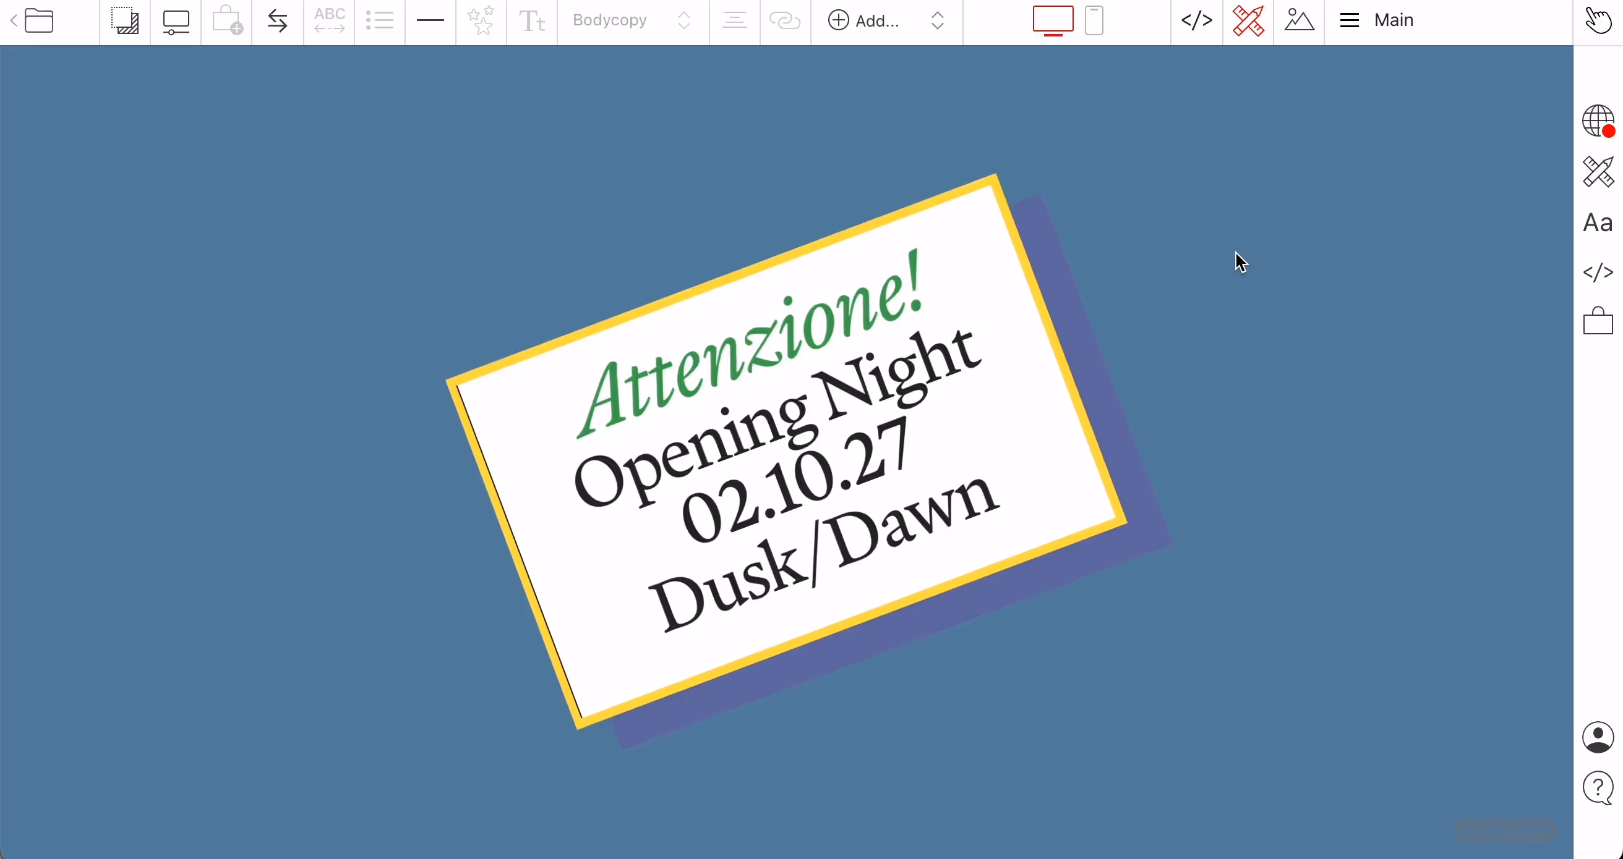Open the page width slider tool
1623x859 pixels.
(x=176, y=22)
